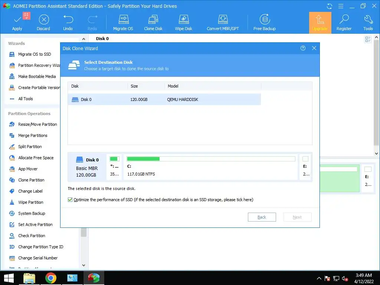This screenshot has width=380, height=285.
Task: Open Migrate OS from the toolbar
Action: tap(123, 23)
